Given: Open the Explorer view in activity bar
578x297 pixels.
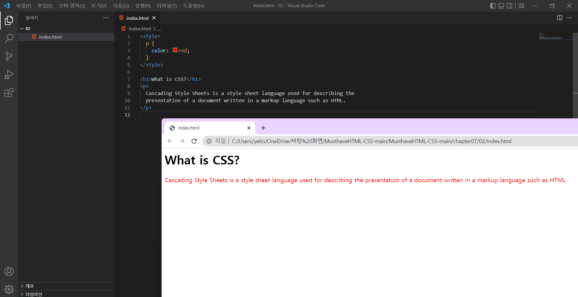Looking at the screenshot, I should point(9,20).
